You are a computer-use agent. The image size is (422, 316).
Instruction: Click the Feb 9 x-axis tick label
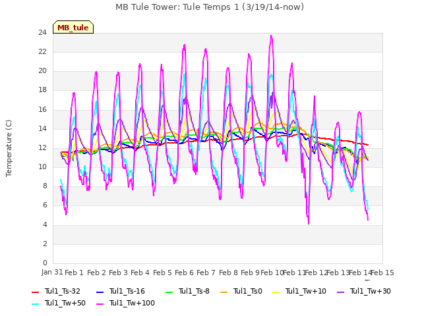pos(250,273)
